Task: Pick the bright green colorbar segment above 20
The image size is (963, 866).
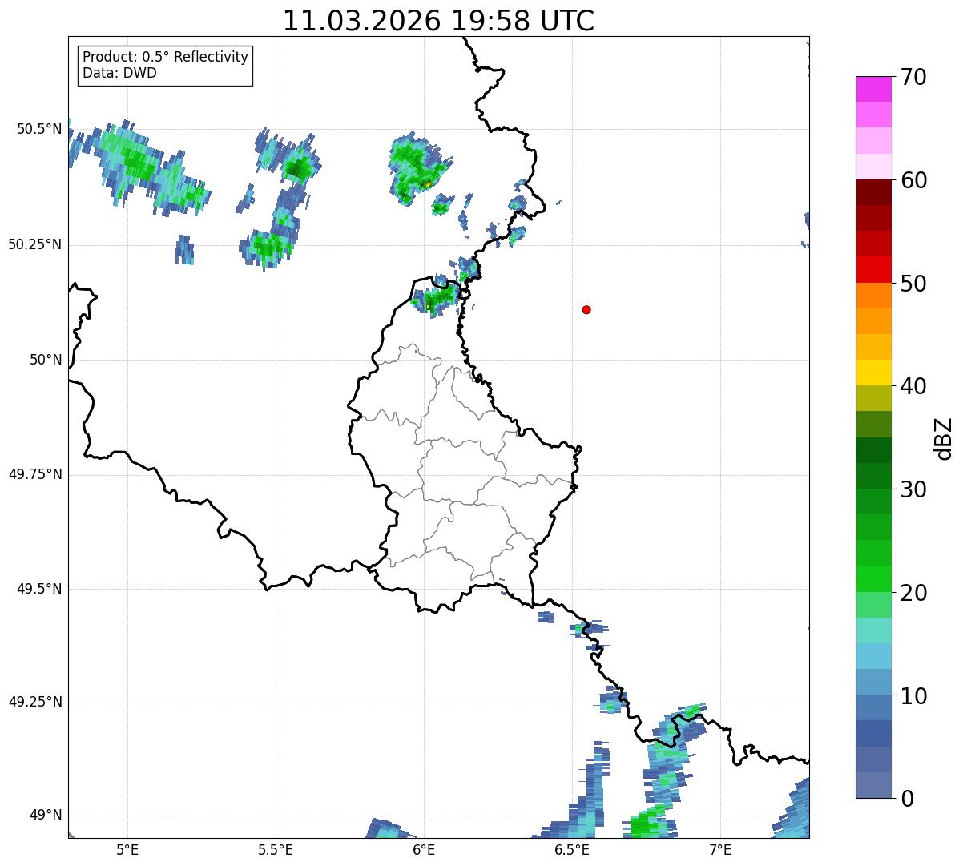Action: point(873,578)
